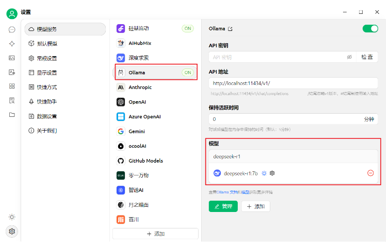Open the agents sparkle icon in sidebar
This screenshot has height=248, width=391.
click(x=11, y=44)
